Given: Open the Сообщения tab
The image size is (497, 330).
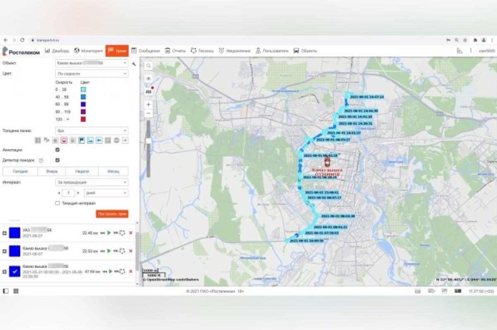Looking at the screenshot, I should tap(145, 51).
